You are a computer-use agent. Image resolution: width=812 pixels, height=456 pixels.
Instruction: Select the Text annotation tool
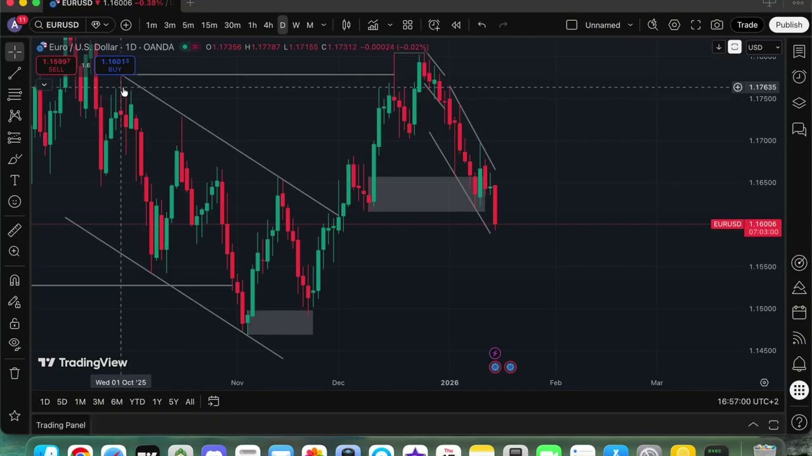tap(15, 180)
